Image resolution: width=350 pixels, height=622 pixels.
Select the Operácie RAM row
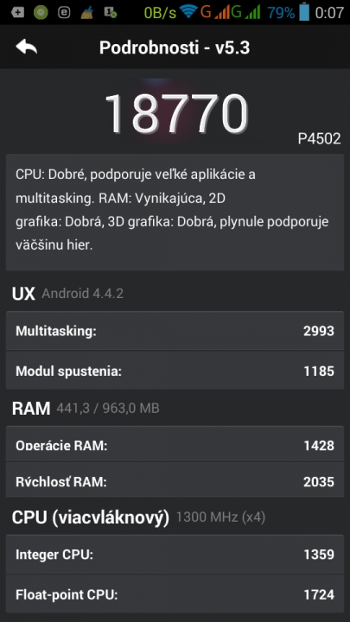[175, 443]
